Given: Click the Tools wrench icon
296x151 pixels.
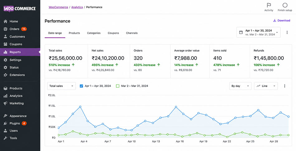Looking at the screenshot, I should click(6, 138).
